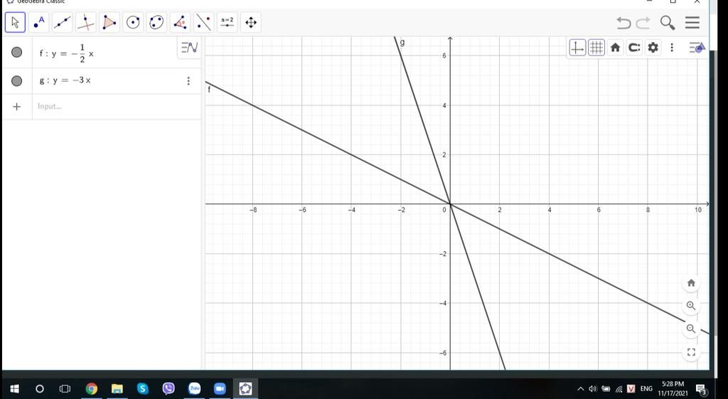
Task: Open graphics style bar more options
Action: (672, 48)
